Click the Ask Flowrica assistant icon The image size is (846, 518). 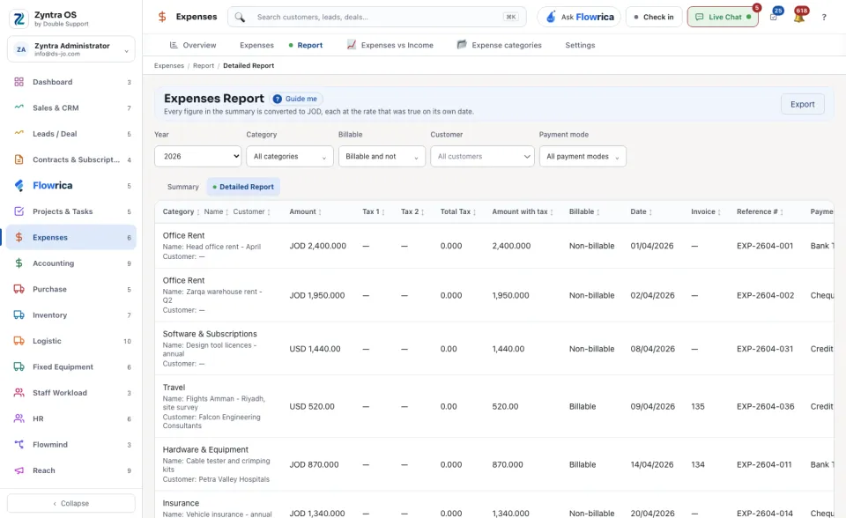[551, 17]
